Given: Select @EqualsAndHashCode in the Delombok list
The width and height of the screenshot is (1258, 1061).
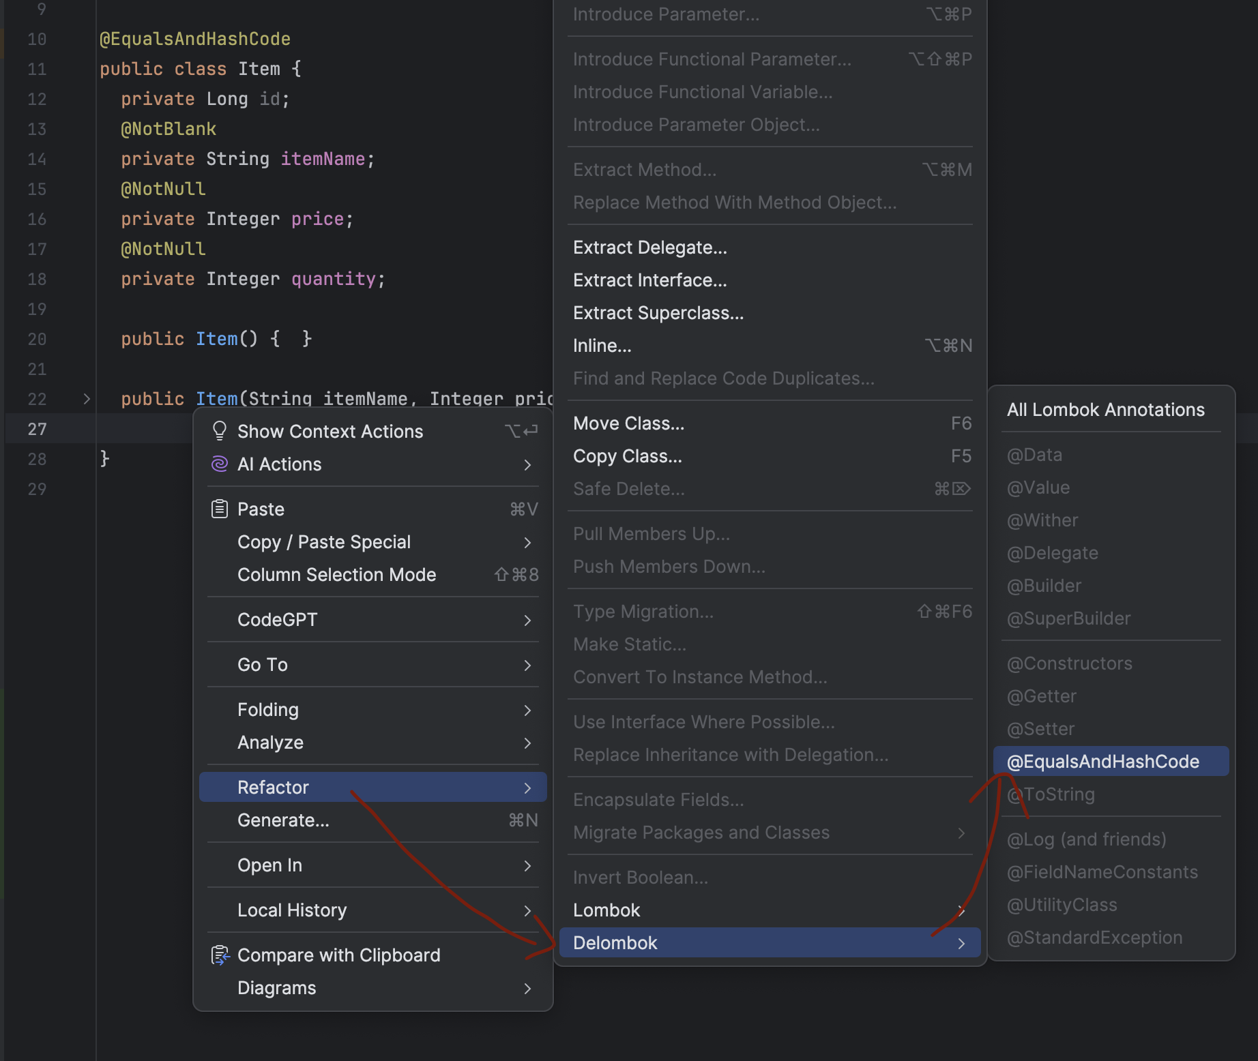Looking at the screenshot, I should click(x=1111, y=762).
